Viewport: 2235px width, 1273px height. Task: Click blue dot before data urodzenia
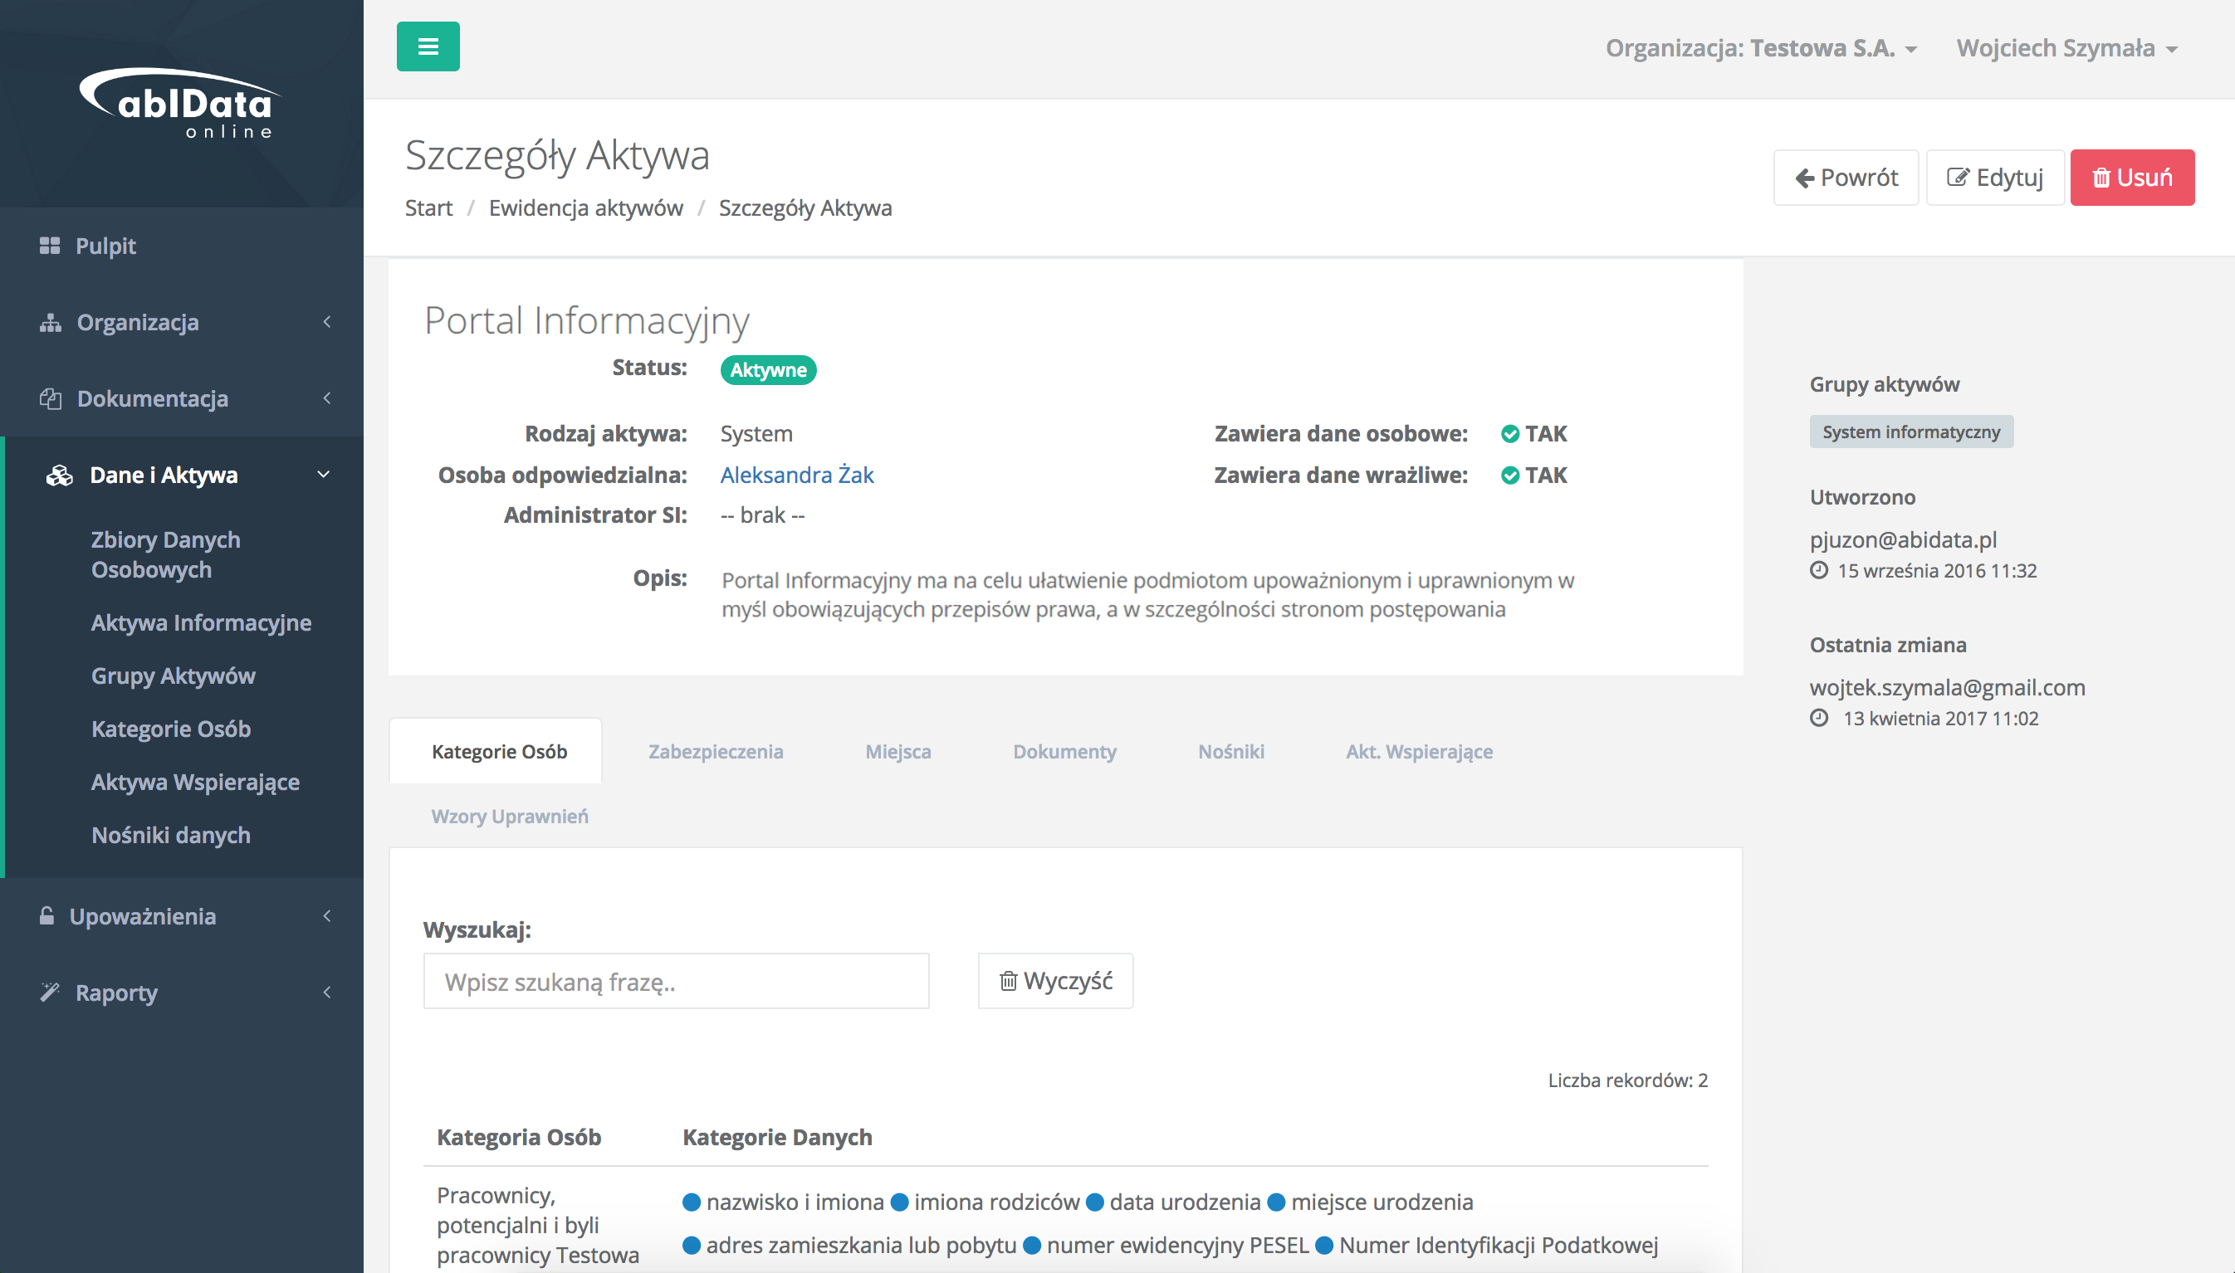[x=1094, y=1202]
